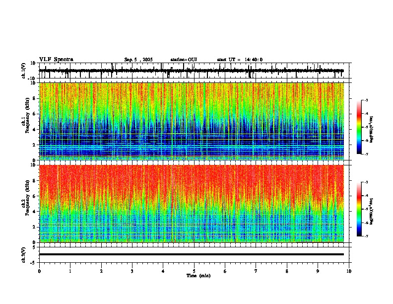393x304 pixels.
Task: Click the "-7" label on ch.1 color bar
Action: (x=366, y=154)
